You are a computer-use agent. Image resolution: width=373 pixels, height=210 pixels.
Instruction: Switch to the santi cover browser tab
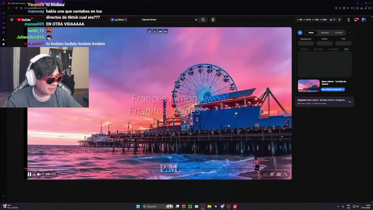(20, 3)
